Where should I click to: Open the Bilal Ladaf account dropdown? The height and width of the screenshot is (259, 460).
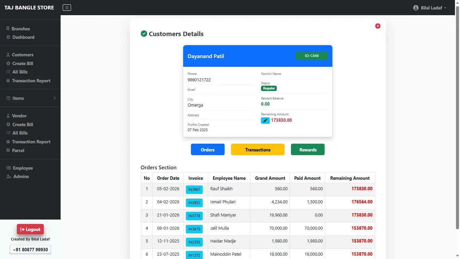coord(429,7)
